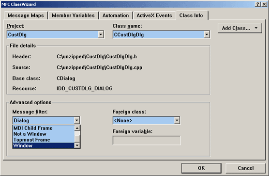Select Not a Window list entry
The height and width of the screenshot is (176, 269).
(44, 134)
